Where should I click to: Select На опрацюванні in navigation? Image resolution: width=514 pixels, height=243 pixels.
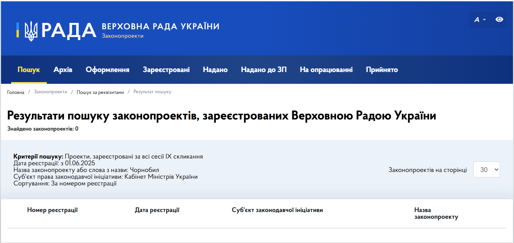point(326,70)
